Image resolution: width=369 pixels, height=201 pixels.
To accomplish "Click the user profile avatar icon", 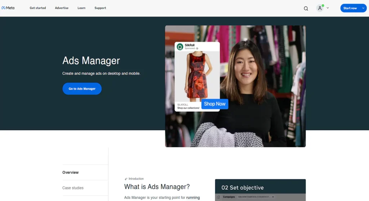I will coord(320,8).
